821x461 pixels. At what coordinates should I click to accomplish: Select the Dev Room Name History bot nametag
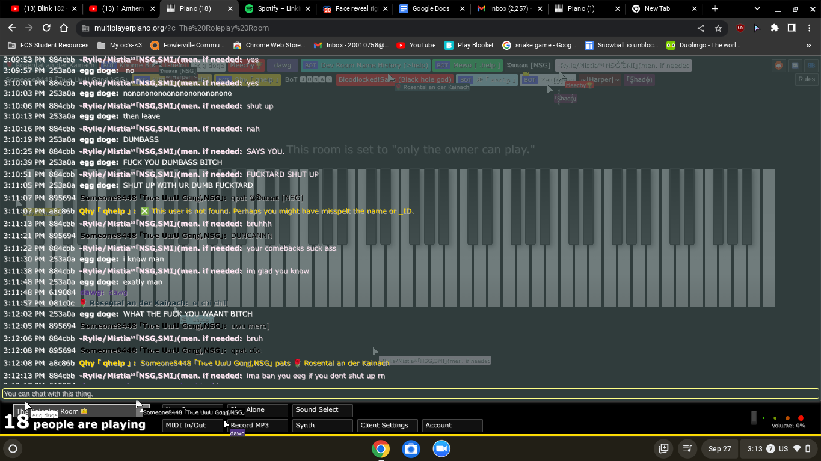(x=366, y=66)
